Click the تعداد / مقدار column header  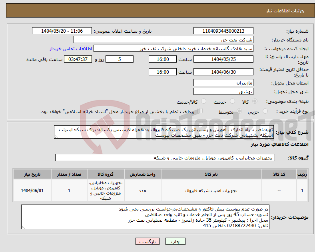click(x=69, y=174)
